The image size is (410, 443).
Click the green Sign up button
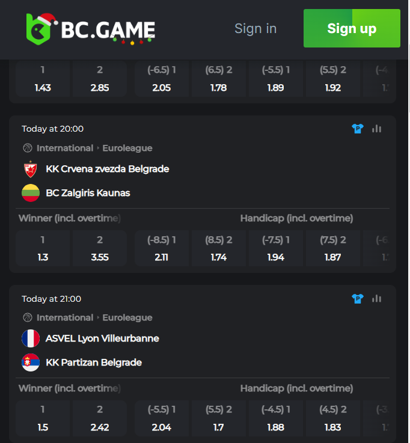click(352, 28)
